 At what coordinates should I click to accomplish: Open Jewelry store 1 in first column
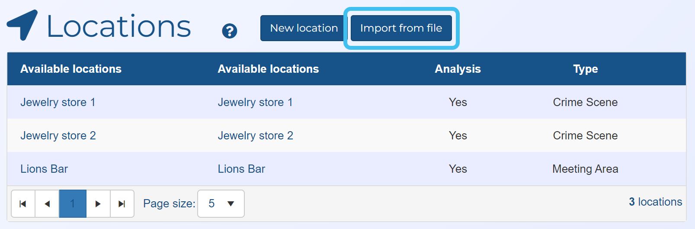(x=58, y=102)
